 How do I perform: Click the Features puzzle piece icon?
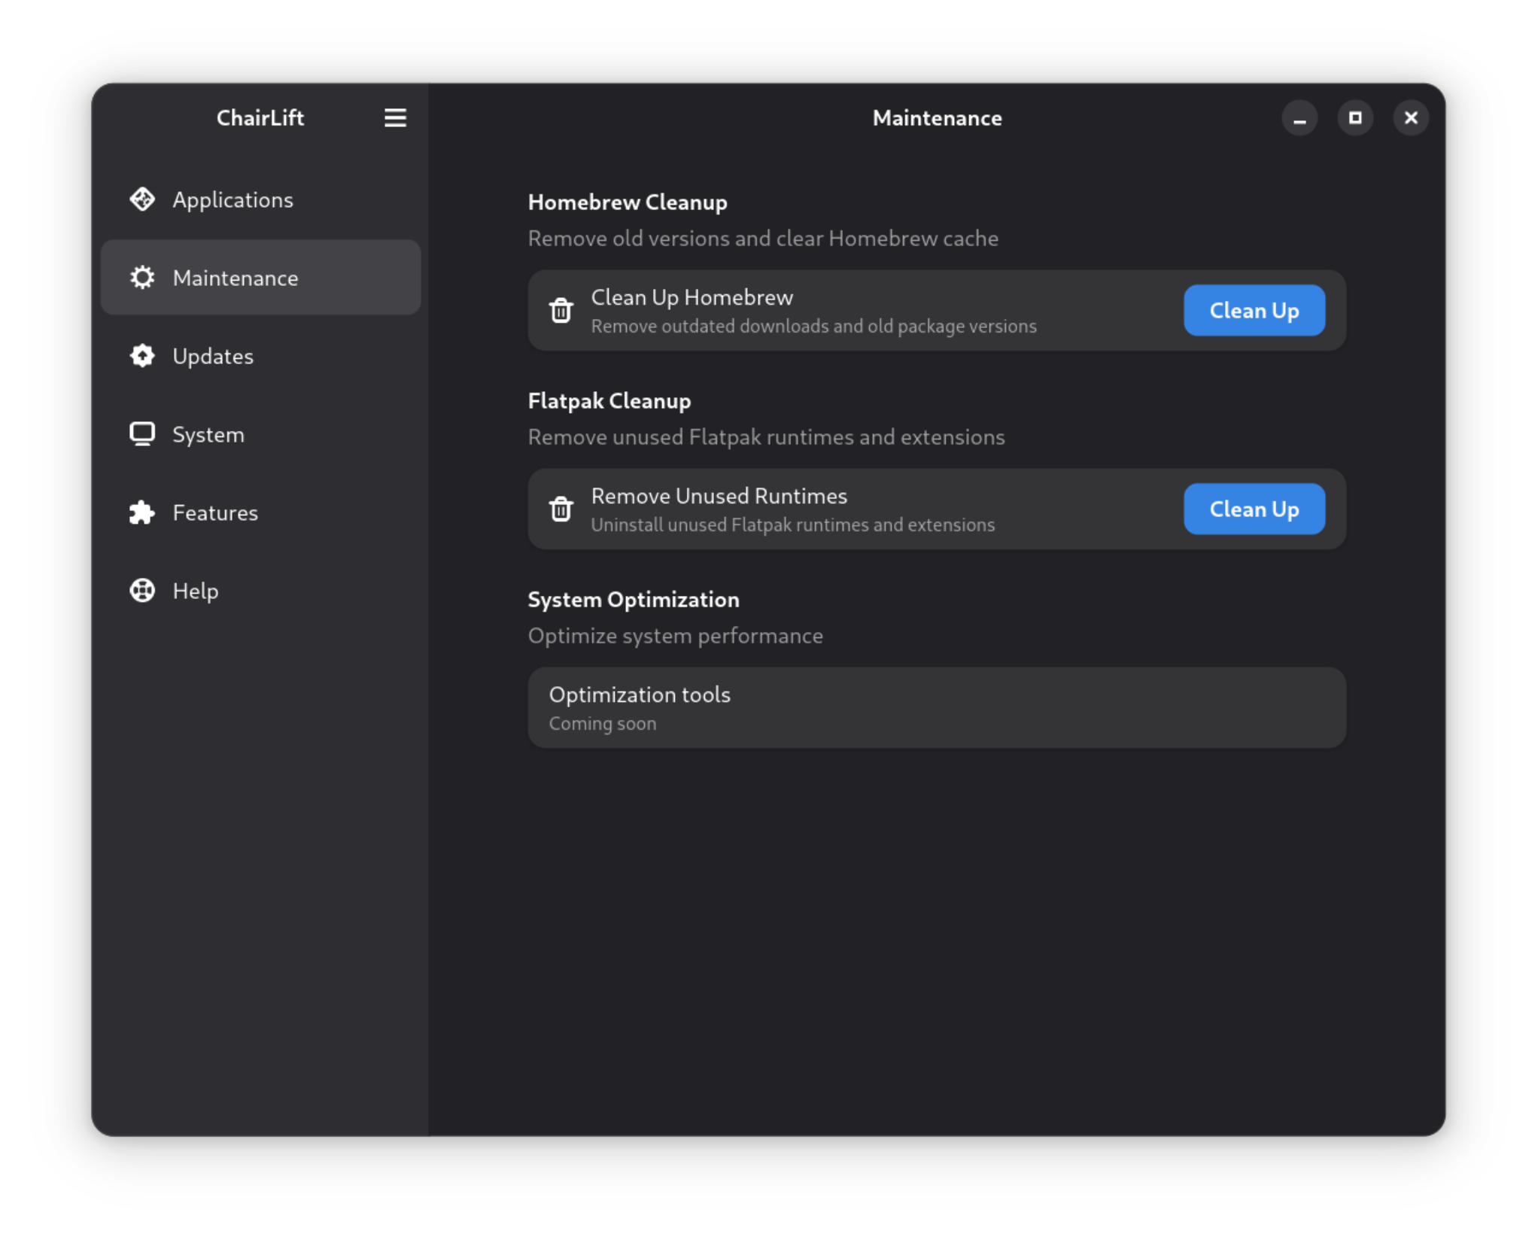click(142, 512)
